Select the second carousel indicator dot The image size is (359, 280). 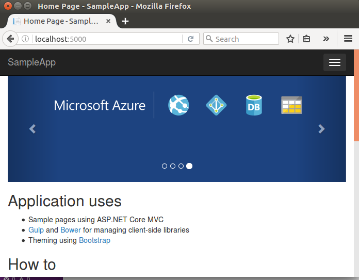click(x=173, y=166)
